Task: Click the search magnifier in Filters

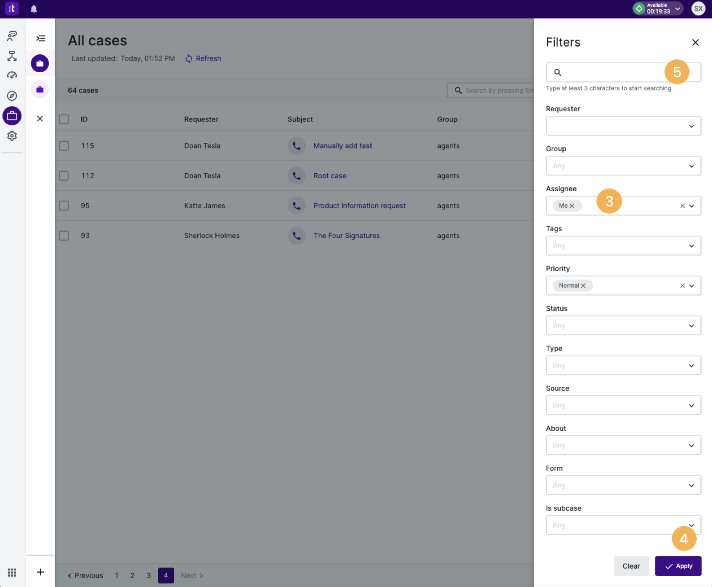Action: [558, 72]
